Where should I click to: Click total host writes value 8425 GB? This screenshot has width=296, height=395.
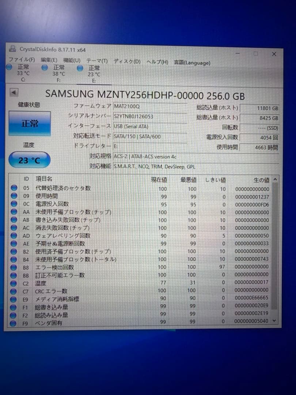(x=259, y=118)
